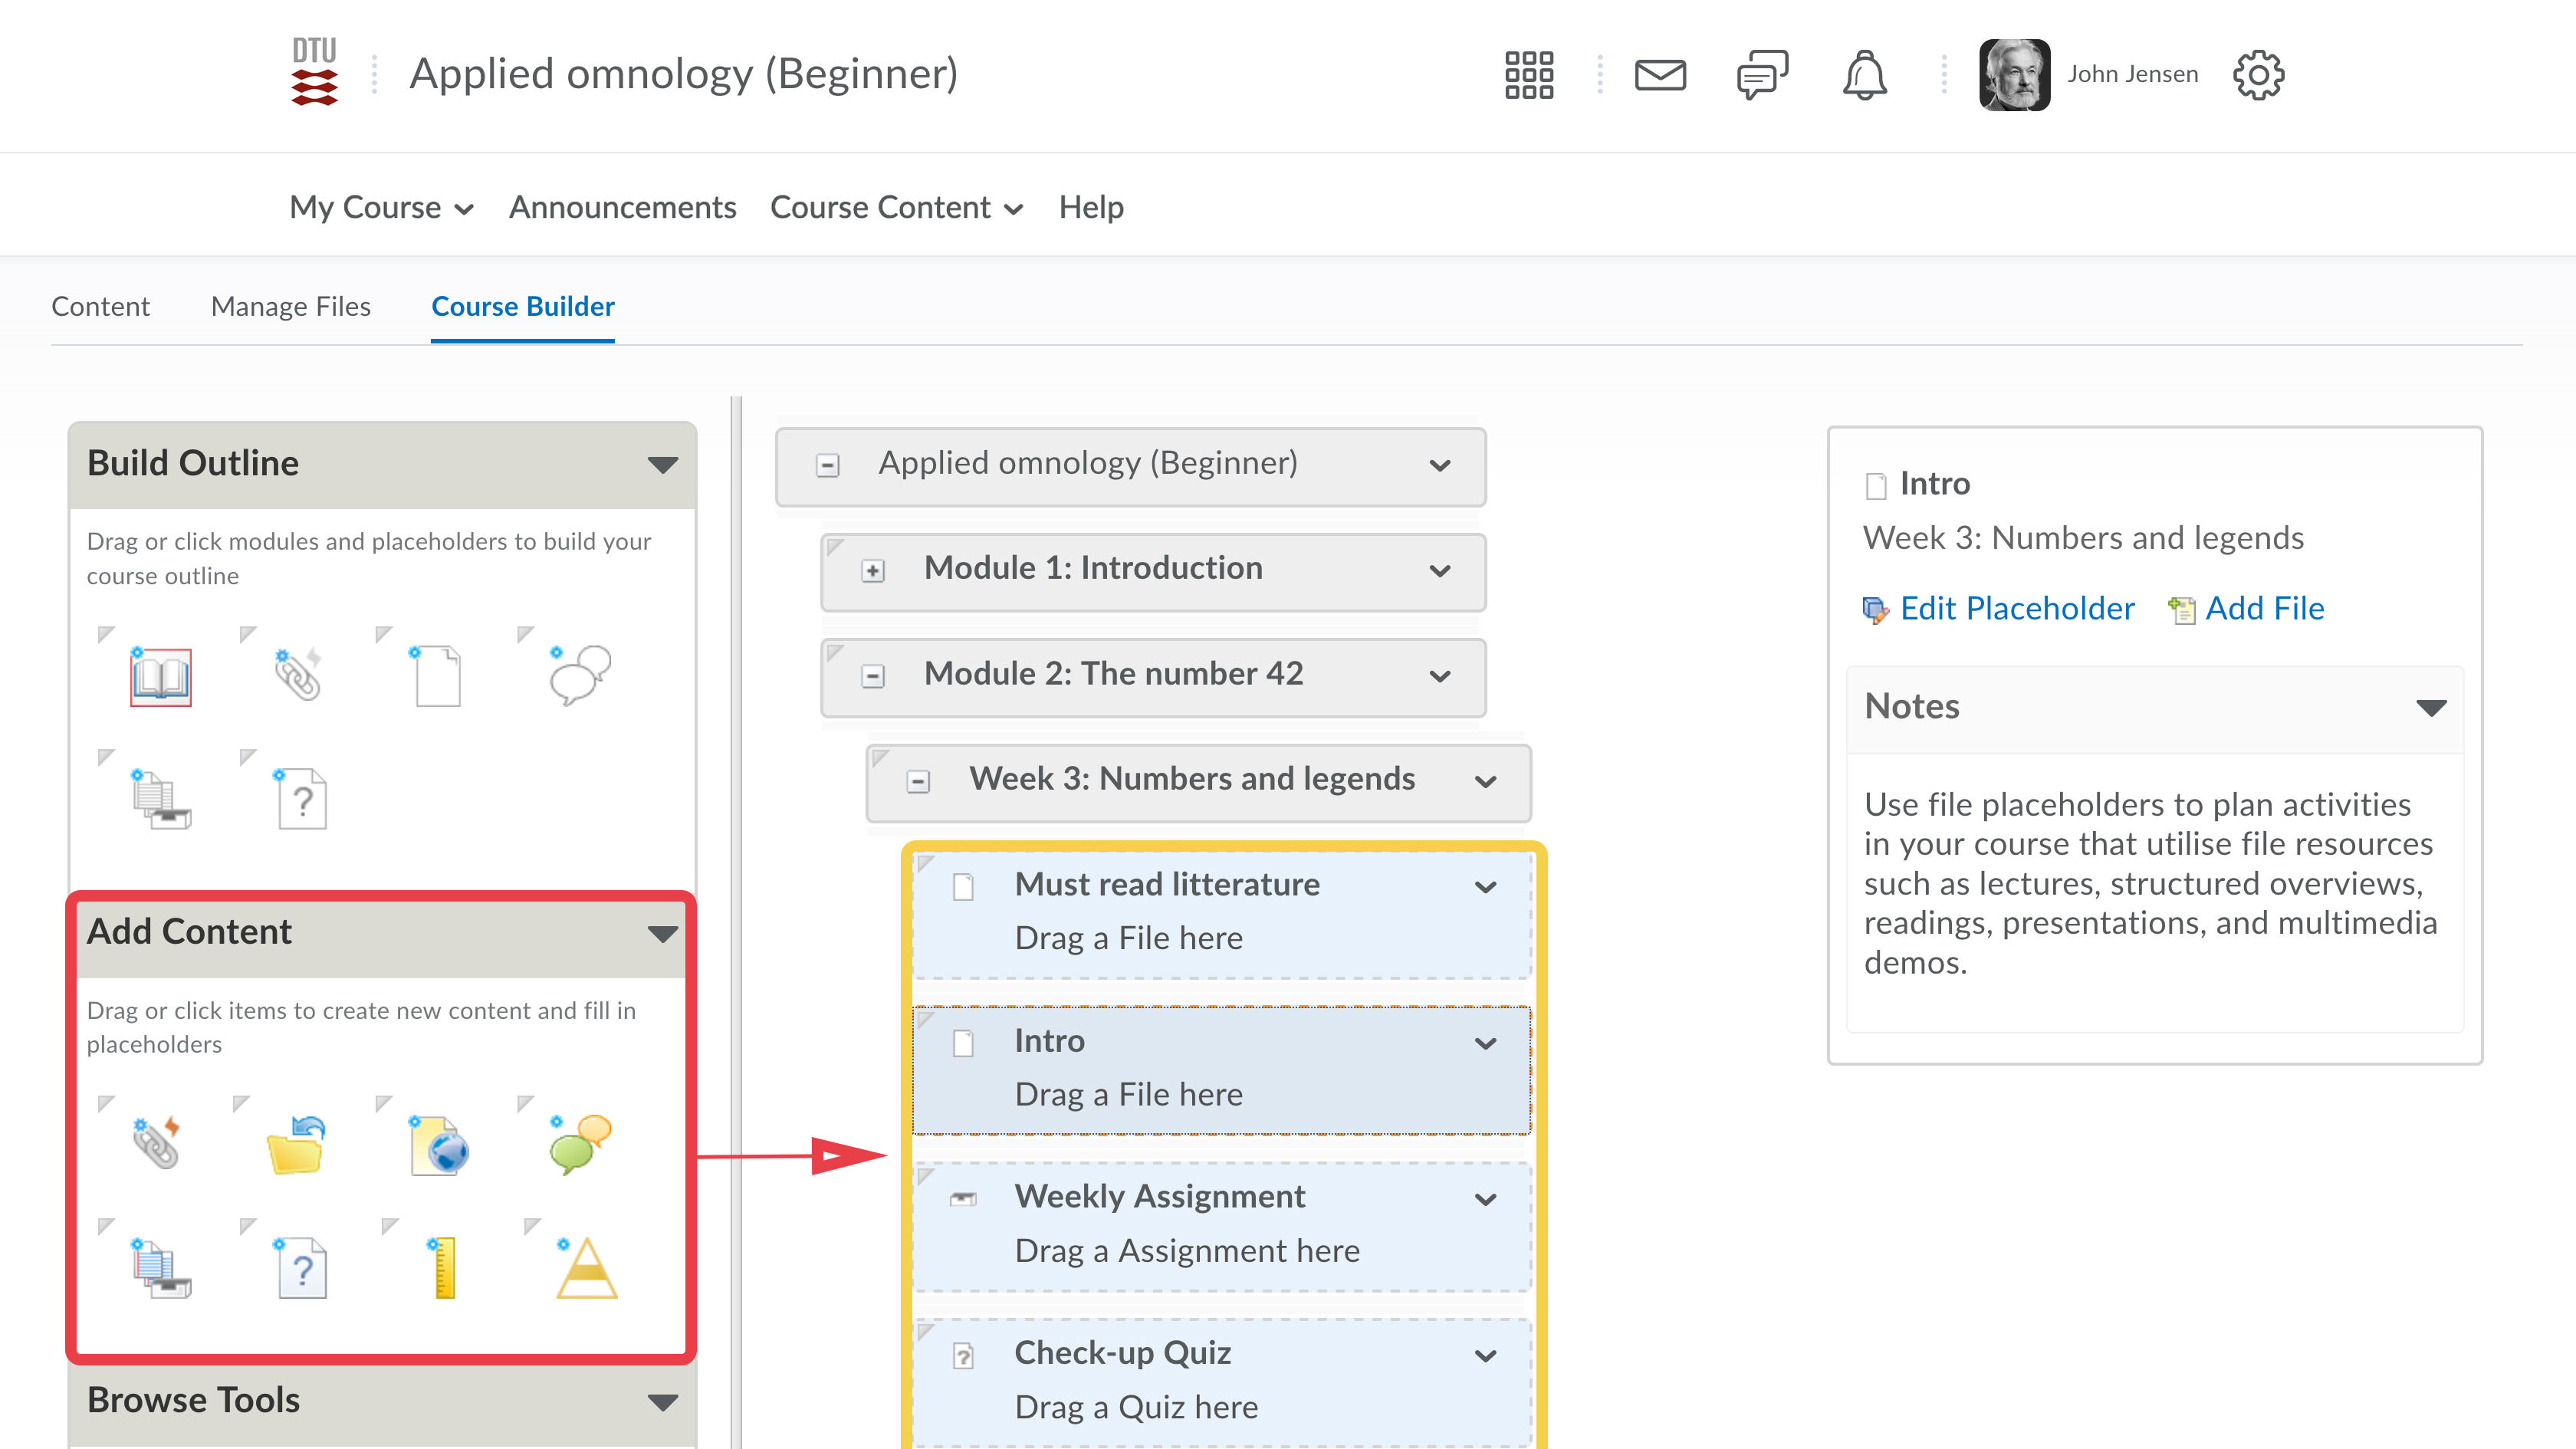Open the Weekly Assignment chevron menu
The height and width of the screenshot is (1449, 2576).
pyautogui.click(x=1486, y=1199)
